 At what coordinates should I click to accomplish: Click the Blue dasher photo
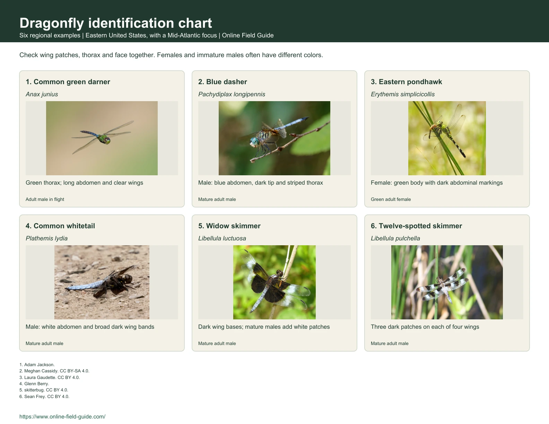tap(274, 138)
